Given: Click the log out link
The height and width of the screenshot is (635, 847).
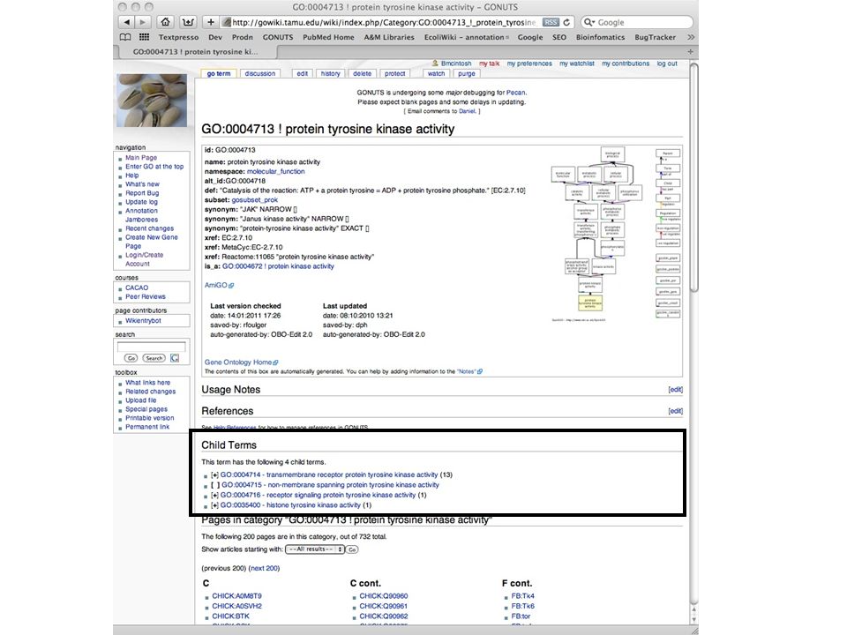Looking at the screenshot, I should coord(667,63).
